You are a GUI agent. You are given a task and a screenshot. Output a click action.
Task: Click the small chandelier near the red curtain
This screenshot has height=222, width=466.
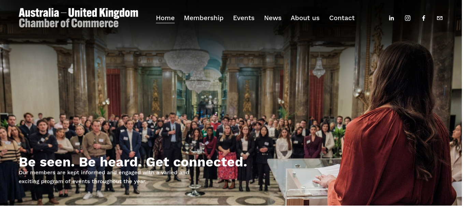pyautogui.click(x=319, y=68)
